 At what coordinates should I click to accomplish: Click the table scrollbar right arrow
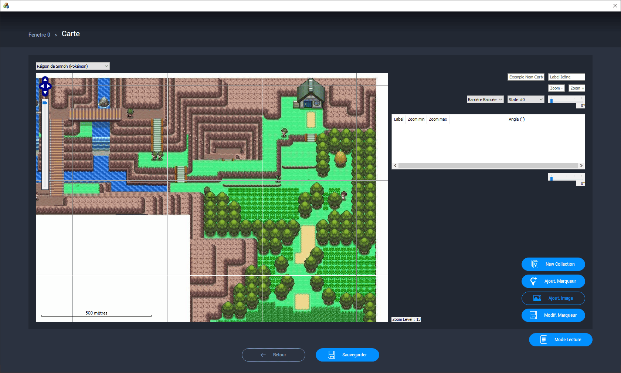581,166
